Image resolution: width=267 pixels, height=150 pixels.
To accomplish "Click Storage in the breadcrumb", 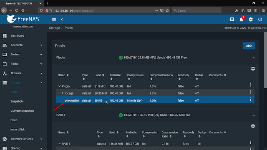I will tap(54, 28).
